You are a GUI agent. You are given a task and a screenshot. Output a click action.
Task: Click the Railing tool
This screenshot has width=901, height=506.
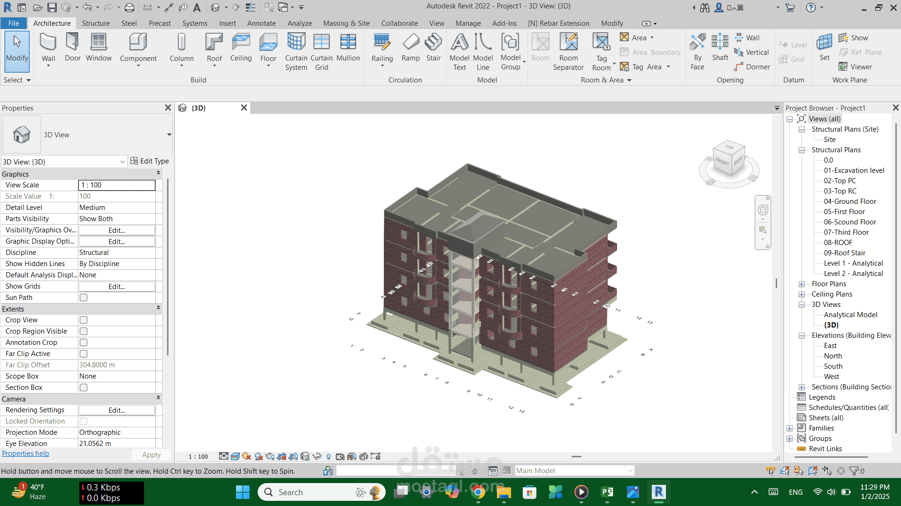(x=382, y=48)
